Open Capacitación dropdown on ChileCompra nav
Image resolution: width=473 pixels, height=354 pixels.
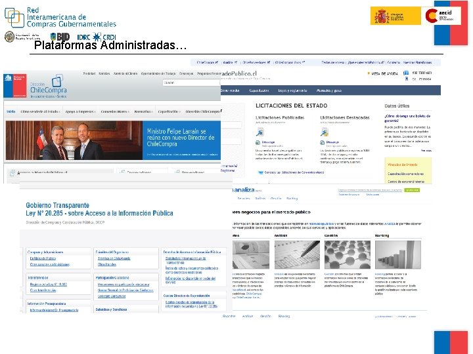(169, 111)
